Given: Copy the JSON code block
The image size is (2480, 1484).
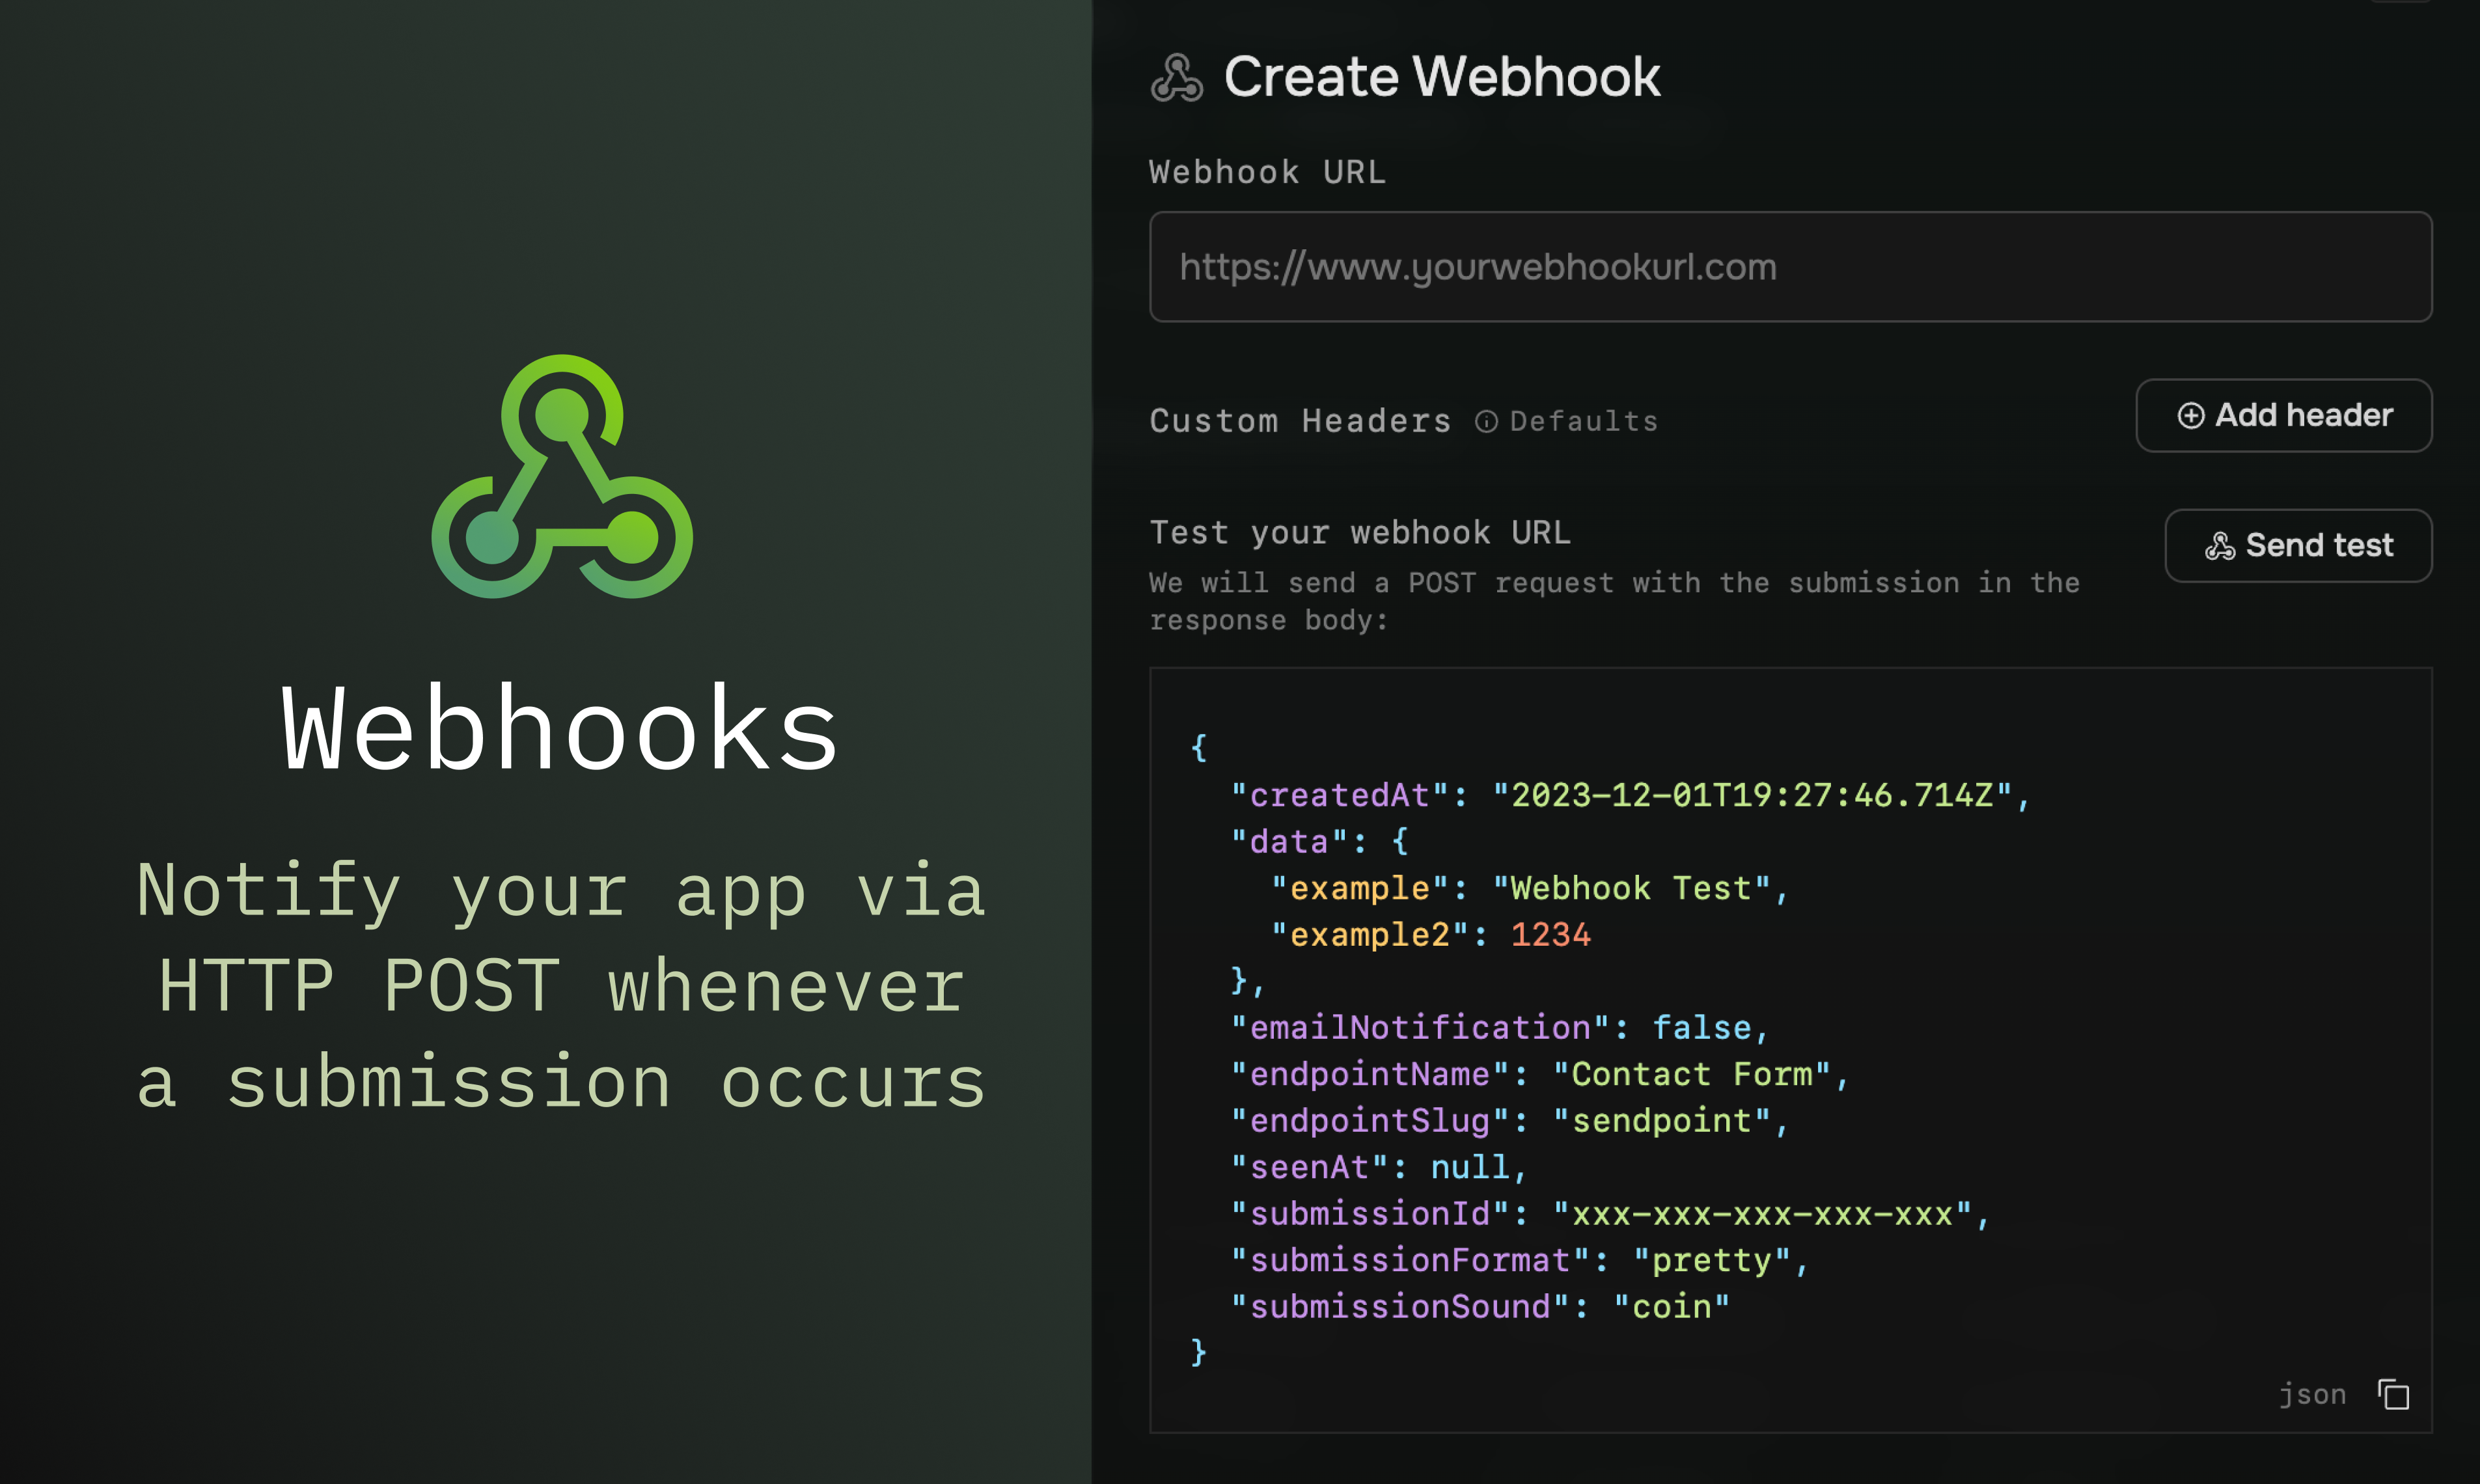Looking at the screenshot, I should (x=2393, y=1394).
